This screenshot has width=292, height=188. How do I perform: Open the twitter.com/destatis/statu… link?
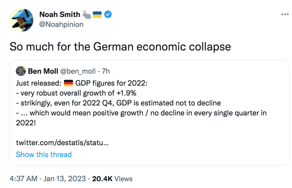pos(62,143)
